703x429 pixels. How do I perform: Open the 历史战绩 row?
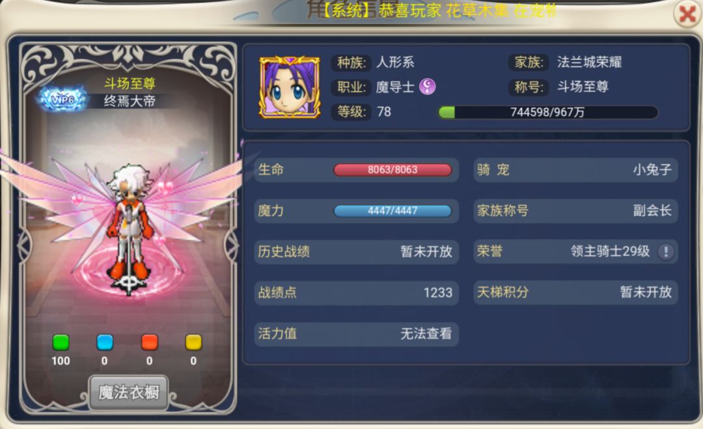coord(357,251)
